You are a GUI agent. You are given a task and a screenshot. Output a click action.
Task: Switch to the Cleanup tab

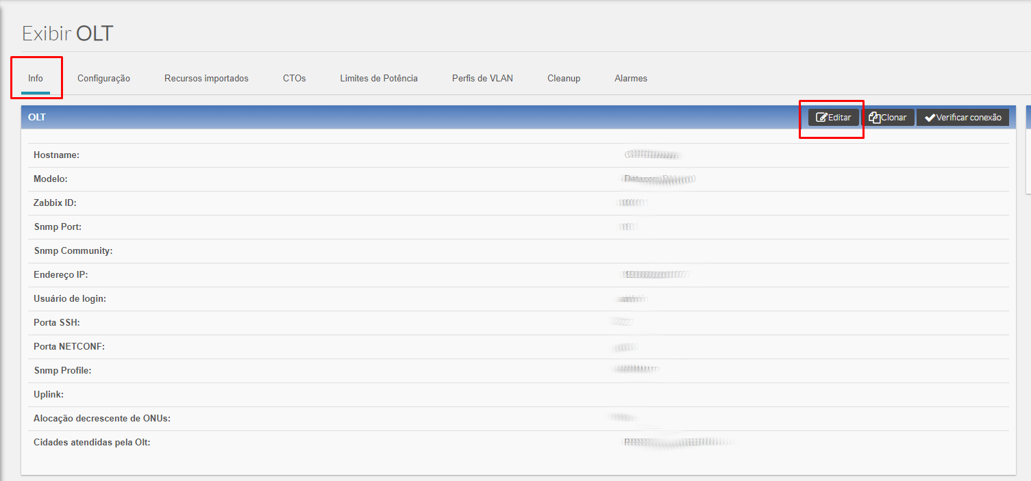pos(564,78)
